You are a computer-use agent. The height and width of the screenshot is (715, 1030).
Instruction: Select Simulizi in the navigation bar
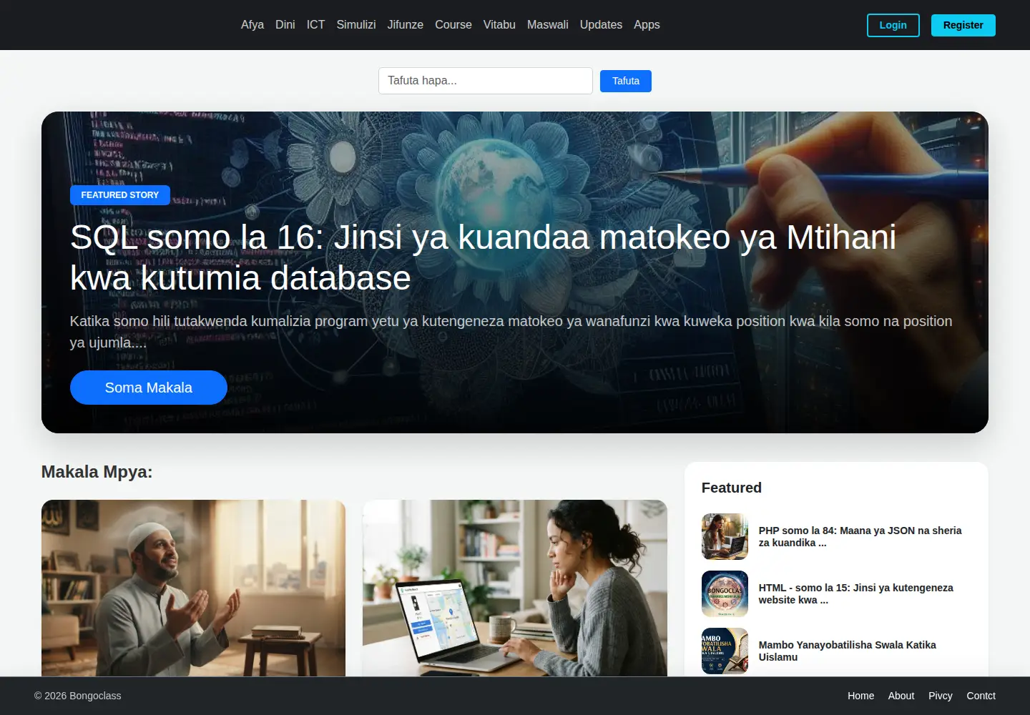[x=356, y=24]
